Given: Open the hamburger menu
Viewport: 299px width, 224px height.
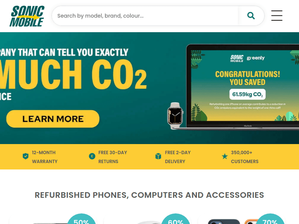Looking at the screenshot, I should [277, 16].
